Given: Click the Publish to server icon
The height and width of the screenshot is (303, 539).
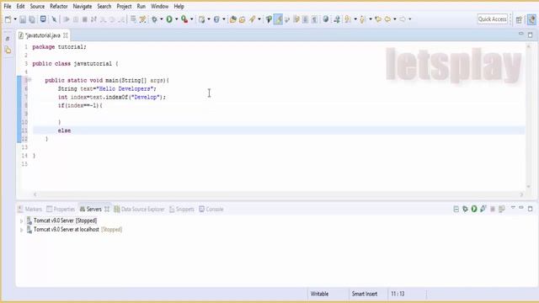Looking at the screenshot, I should coord(502,209).
